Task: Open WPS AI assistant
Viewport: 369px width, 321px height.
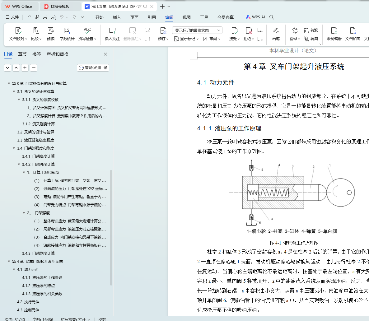Action: coord(255,17)
